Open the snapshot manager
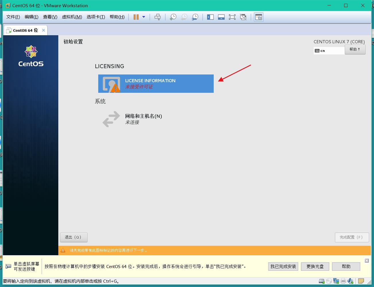This screenshot has width=374, height=287. click(x=195, y=17)
